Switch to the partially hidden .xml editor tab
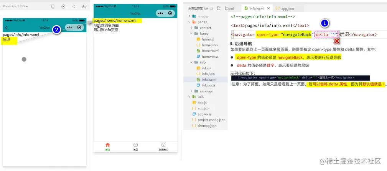The height and width of the screenshot is (171, 387). [229, 8]
